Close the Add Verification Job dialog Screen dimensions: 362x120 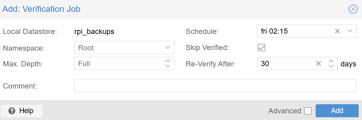tap(353, 9)
